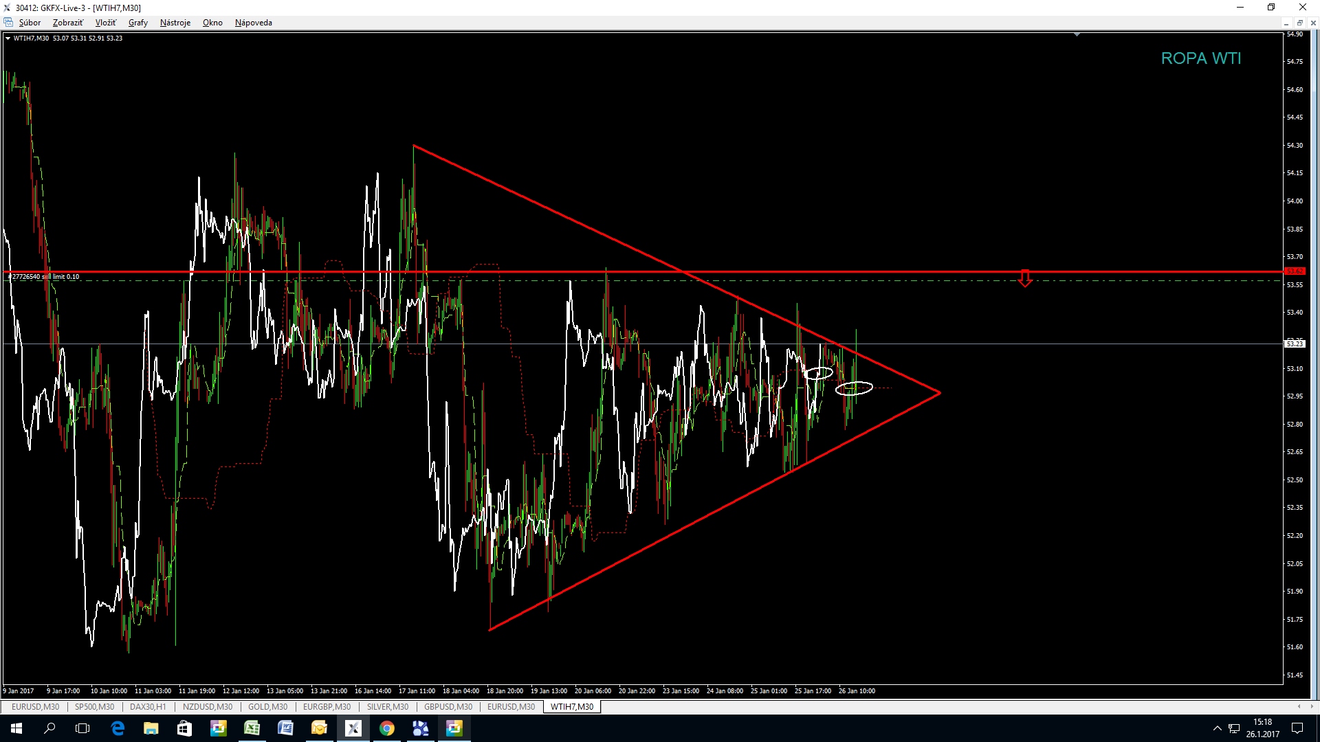1320x742 pixels.
Task: Click the red down arrow on chart
Action: pyautogui.click(x=1024, y=278)
